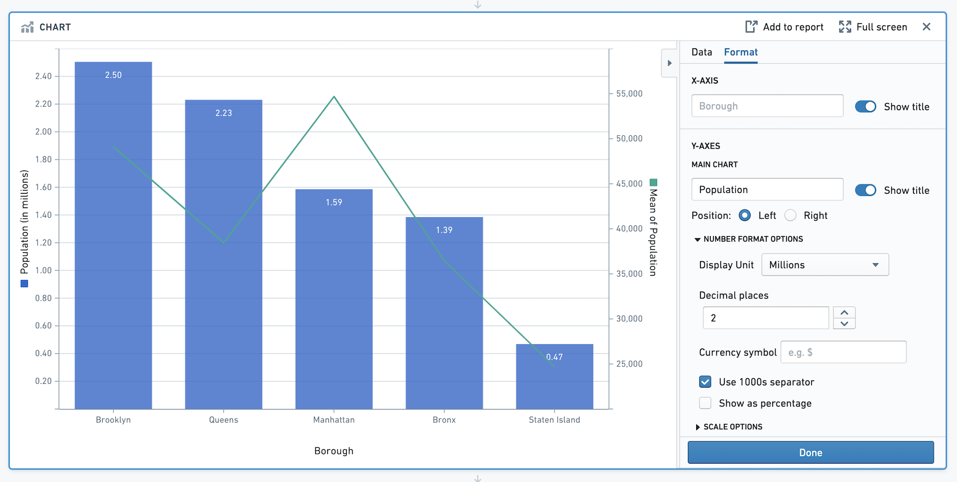Click the Population (in millions) axis title
Image resolution: width=957 pixels, height=482 pixels.
(x=24, y=222)
